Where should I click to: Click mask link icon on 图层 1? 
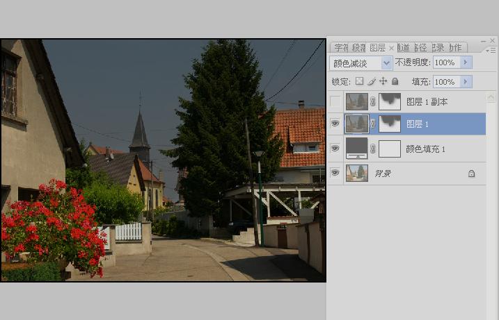[373, 124]
